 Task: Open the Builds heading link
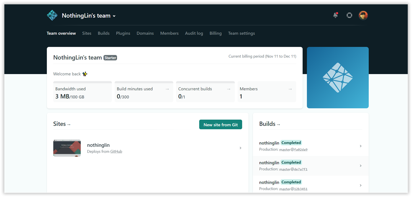[x=269, y=124]
